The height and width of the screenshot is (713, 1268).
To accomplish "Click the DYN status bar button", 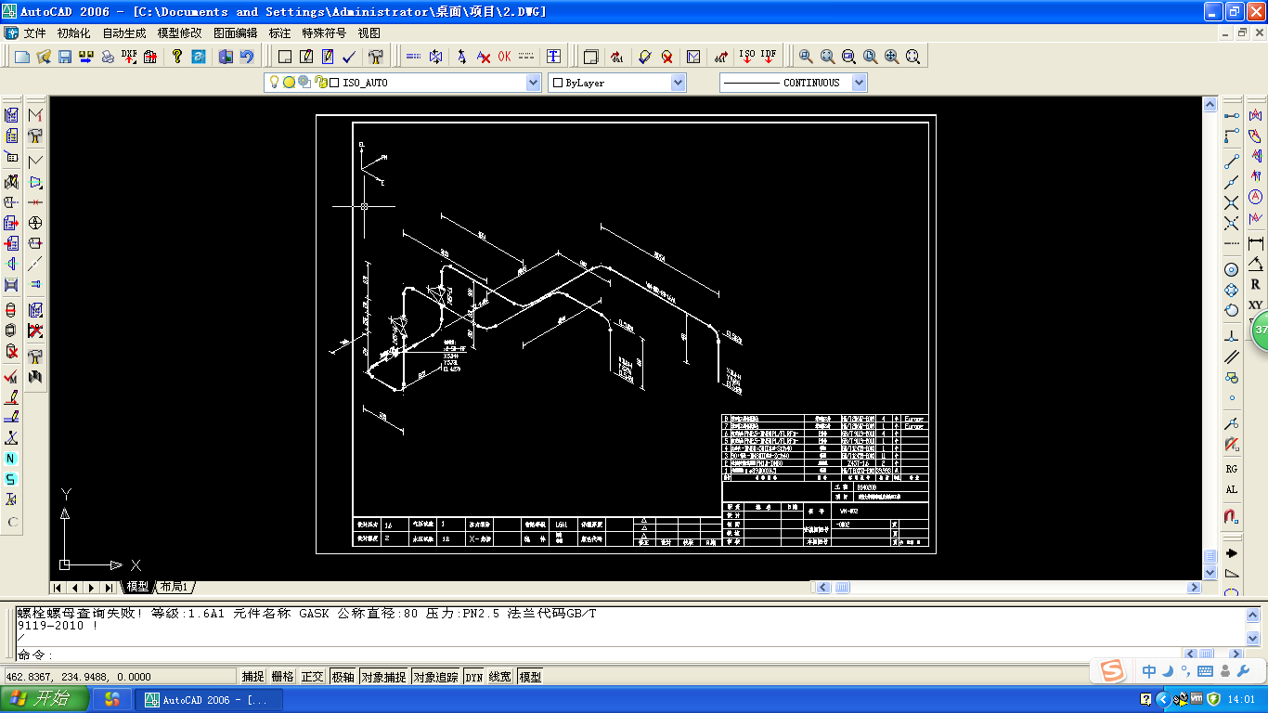I will click(x=473, y=677).
